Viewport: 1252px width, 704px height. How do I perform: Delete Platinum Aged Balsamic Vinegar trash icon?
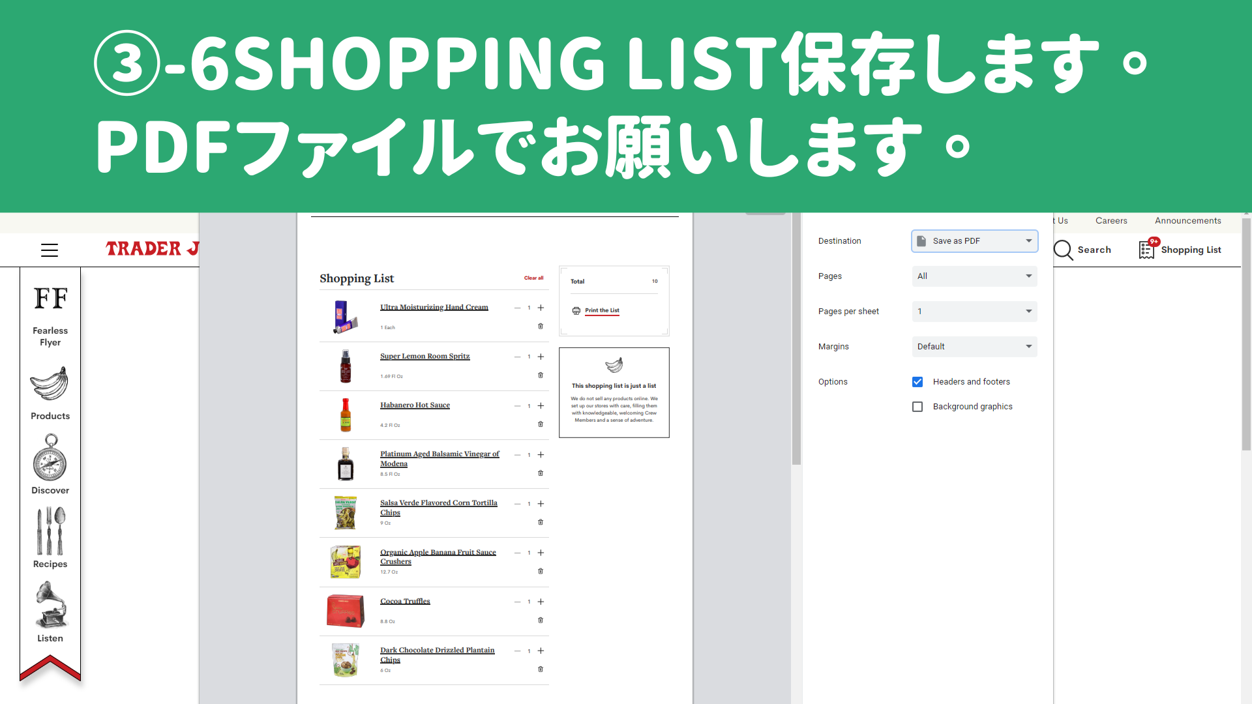pyautogui.click(x=541, y=473)
